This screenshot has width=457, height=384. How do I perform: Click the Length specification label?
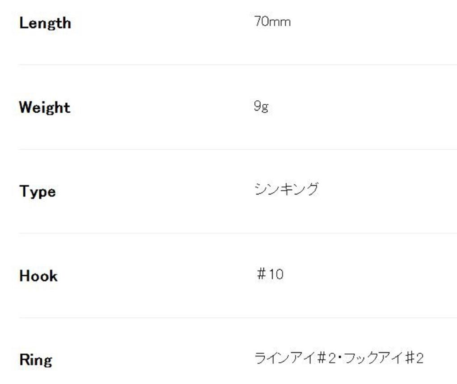tap(45, 23)
